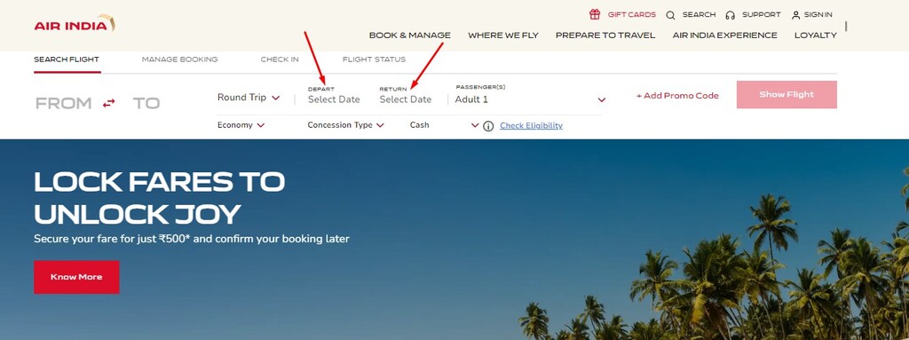909x340 pixels.
Task: Click the Air India logo
Action: (75, 24)
